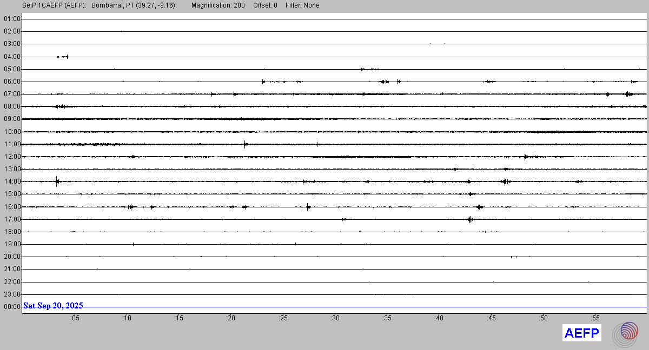Select the Offset: 0 header text
649x350 pixels.
(x=265, y=5)
